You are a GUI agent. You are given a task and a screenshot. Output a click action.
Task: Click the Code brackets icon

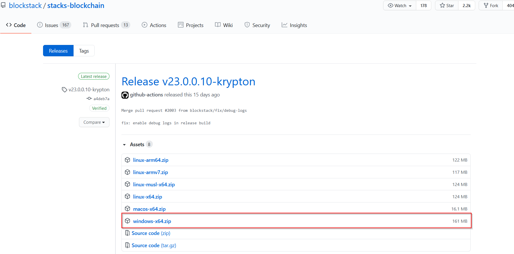click(9, 25)
